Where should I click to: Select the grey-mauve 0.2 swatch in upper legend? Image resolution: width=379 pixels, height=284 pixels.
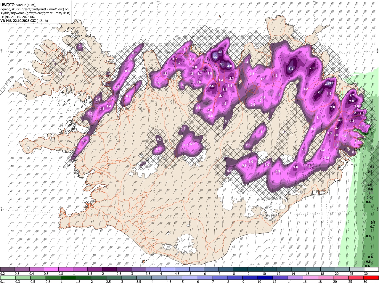[x=7, y=269]
